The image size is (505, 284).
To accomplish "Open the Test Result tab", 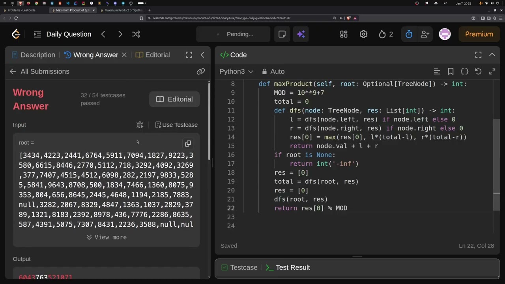I will pyautogui.click(x=288, y=267).
